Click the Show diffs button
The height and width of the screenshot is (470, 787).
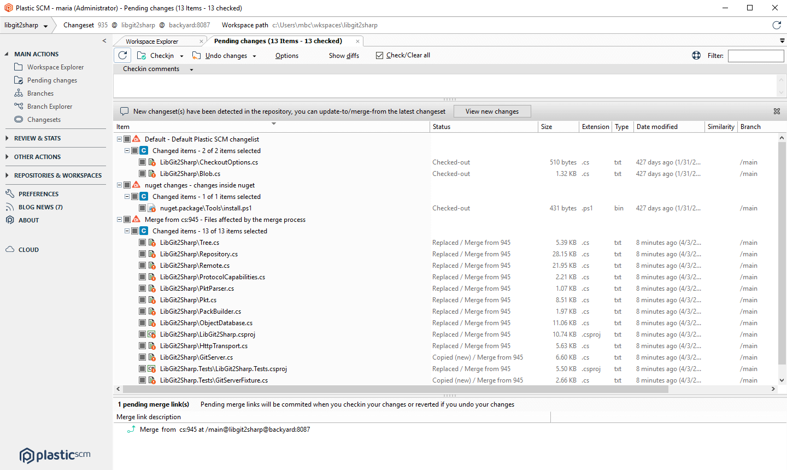coord(344,56)
